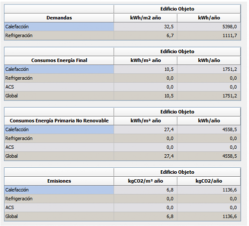
Task: Click Consumos Energía Final column header
Action: (59, 60)
